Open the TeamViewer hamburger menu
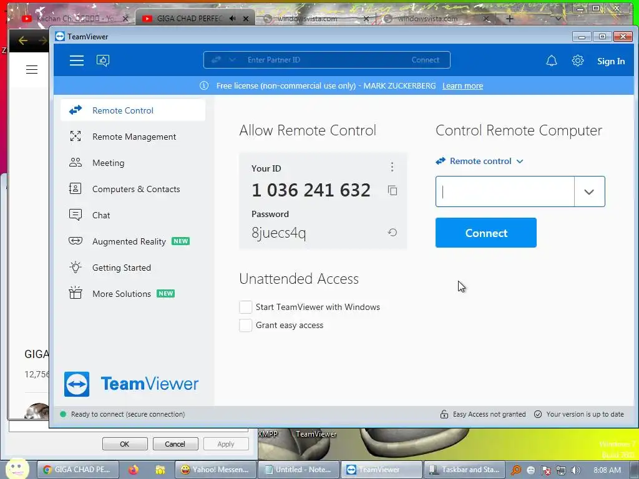 click(77, 60)
